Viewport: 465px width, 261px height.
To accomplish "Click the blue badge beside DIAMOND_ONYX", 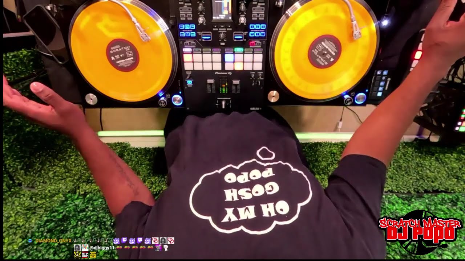I will 30,241.
